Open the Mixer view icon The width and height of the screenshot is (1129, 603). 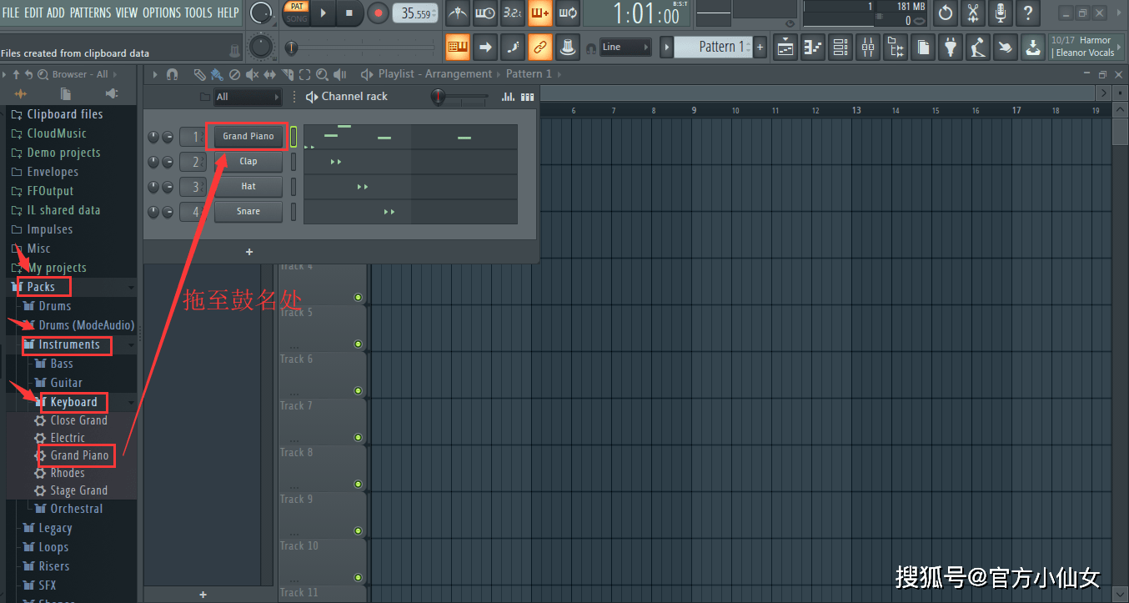tap(868, 48)
